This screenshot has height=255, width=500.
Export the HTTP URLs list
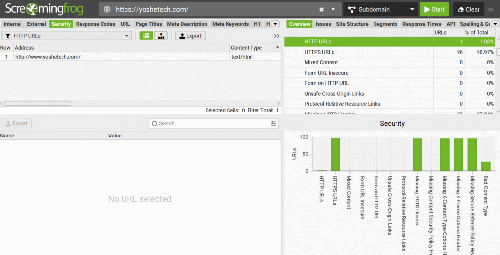coord(190,36)
